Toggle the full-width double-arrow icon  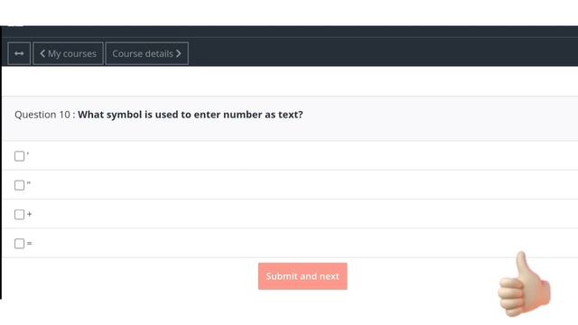pyautogui.click(x=19, y=54)
